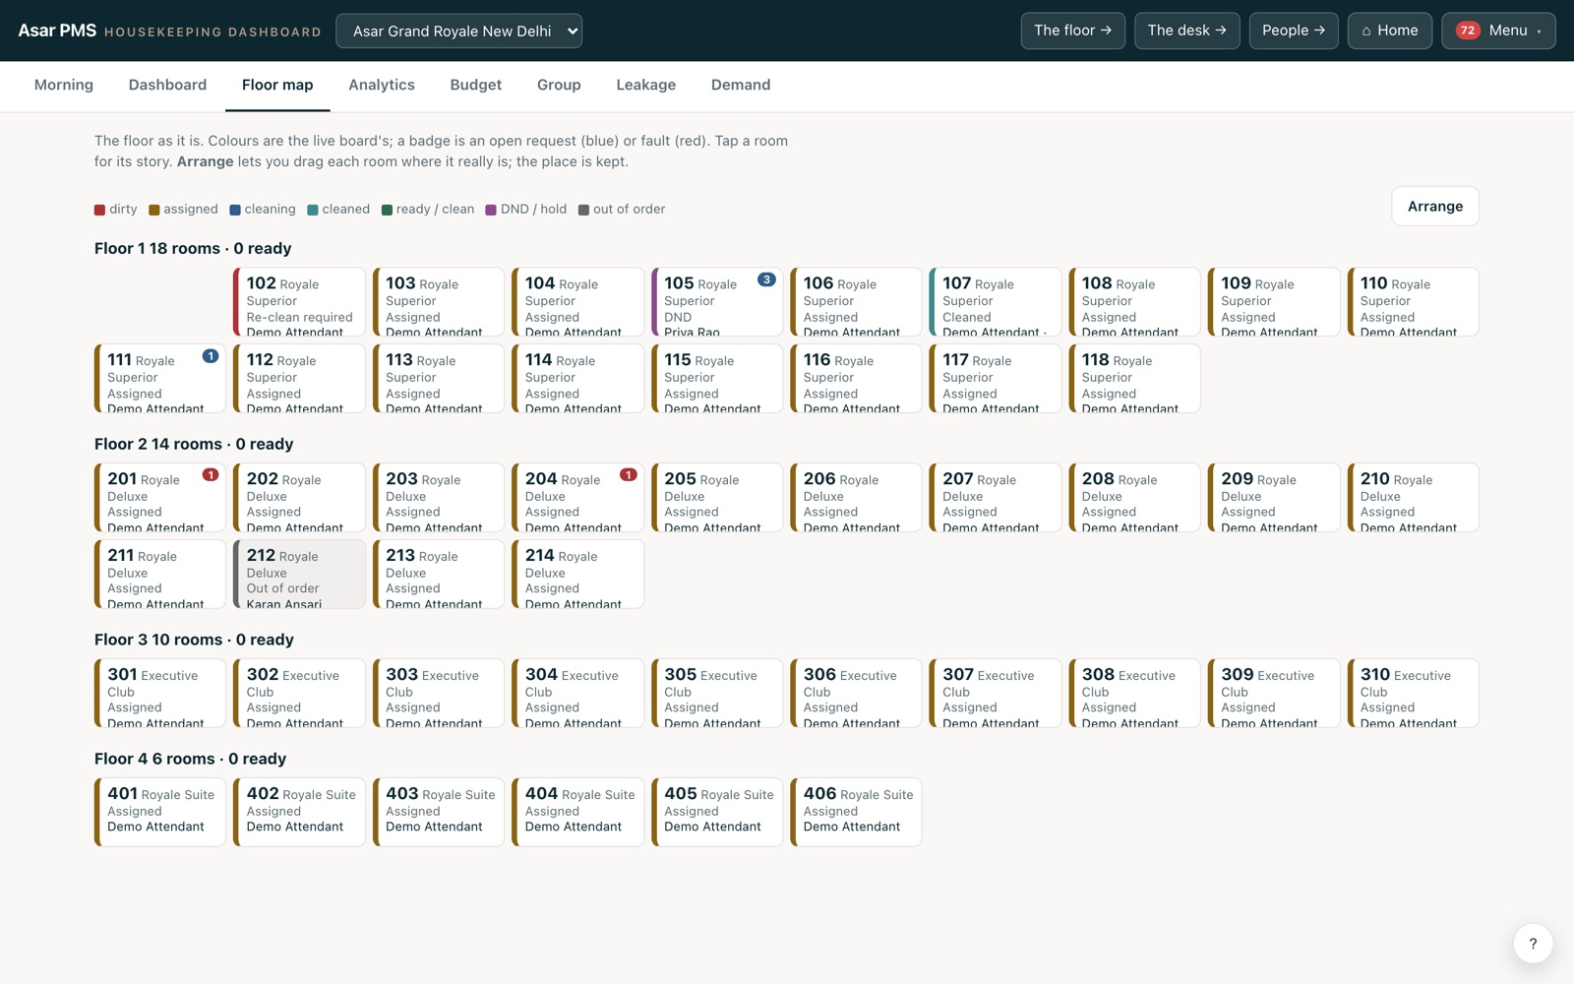Select the Floor map tab
The width and height of the screenshot is (1574, 984).
pyautogui.click(x=277, y=85)
